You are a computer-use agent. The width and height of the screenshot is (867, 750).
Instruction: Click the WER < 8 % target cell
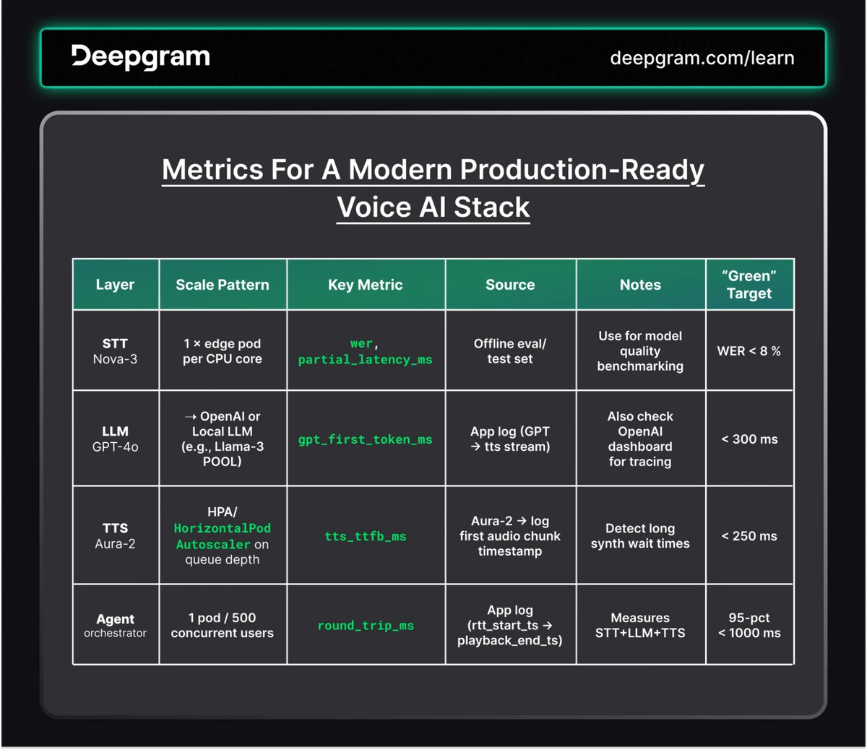click(x=749, y=350)
